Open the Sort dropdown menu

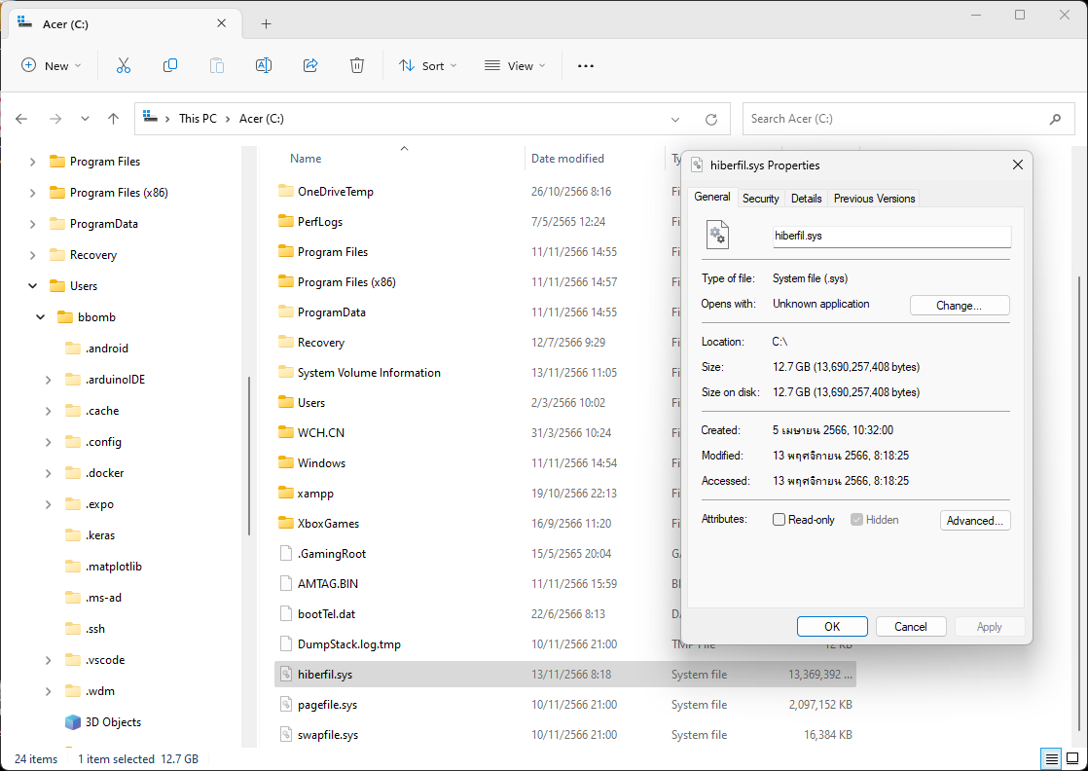[427, 65]
